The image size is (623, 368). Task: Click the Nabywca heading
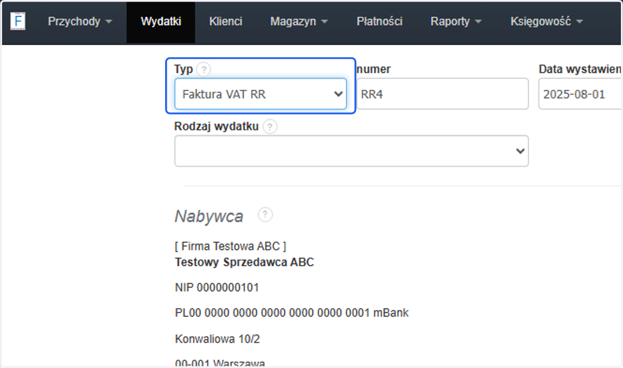pos(209,216)
